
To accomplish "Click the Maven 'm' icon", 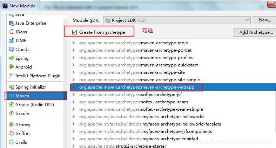I will coord(11,96).
